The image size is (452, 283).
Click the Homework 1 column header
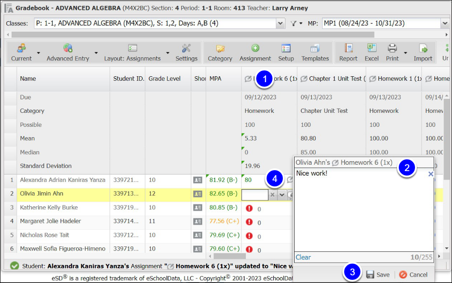(394, 79)
